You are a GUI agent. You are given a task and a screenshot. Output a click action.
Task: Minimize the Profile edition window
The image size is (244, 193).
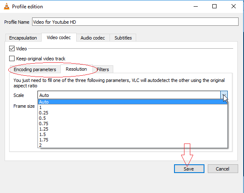click(196, 7)
